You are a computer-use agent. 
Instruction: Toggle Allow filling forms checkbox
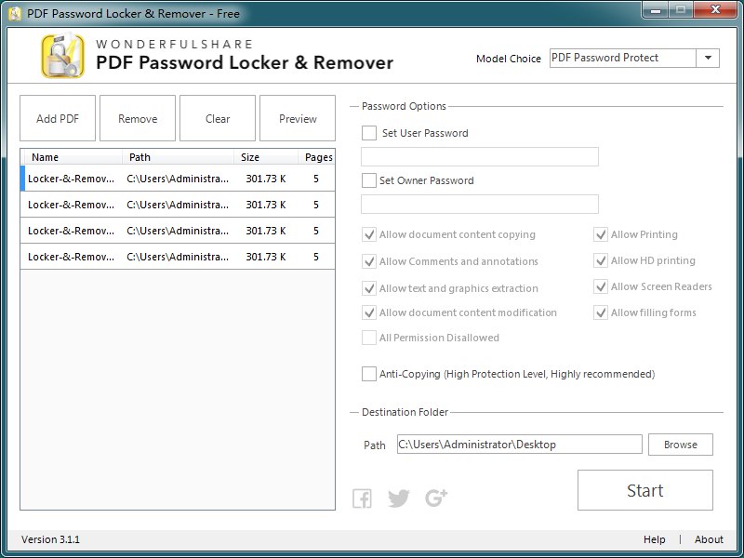[x=601, y=312]
